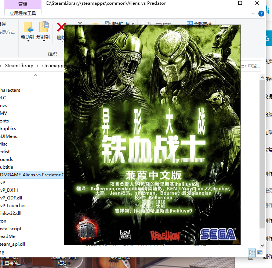Open the 应用程序工具 tab

coord(23,13)
